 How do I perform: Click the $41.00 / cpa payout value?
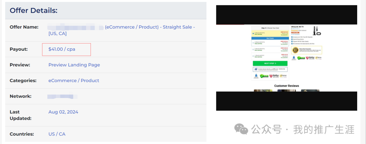click(62, 49)
